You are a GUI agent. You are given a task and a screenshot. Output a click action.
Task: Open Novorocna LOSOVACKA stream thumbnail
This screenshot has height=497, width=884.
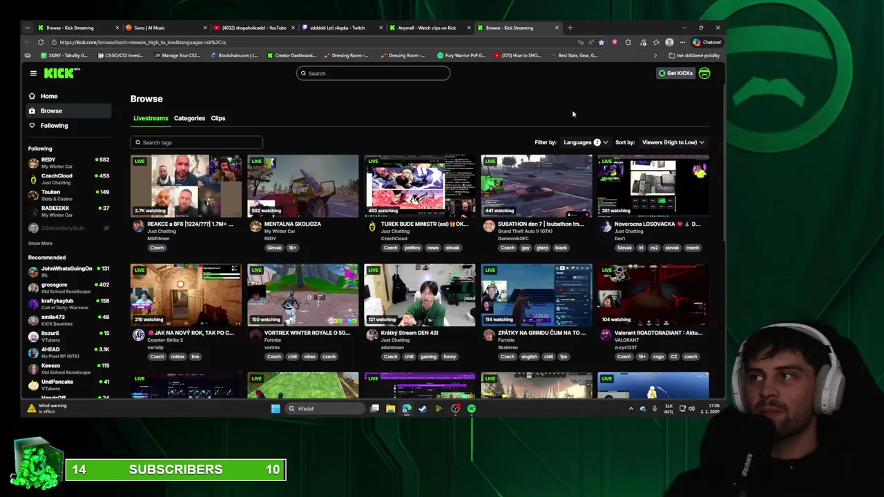point(653,186)
